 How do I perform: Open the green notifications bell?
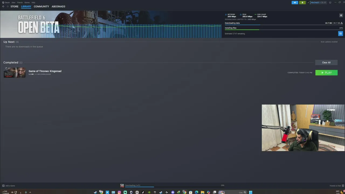pyautogui.click(x=302, y=2)
